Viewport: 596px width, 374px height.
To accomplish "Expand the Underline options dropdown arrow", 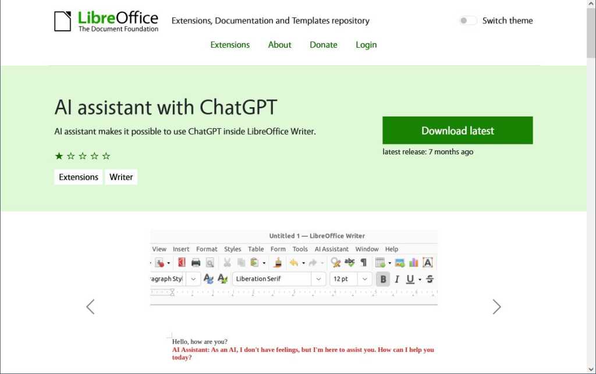I will coord(420,279).
